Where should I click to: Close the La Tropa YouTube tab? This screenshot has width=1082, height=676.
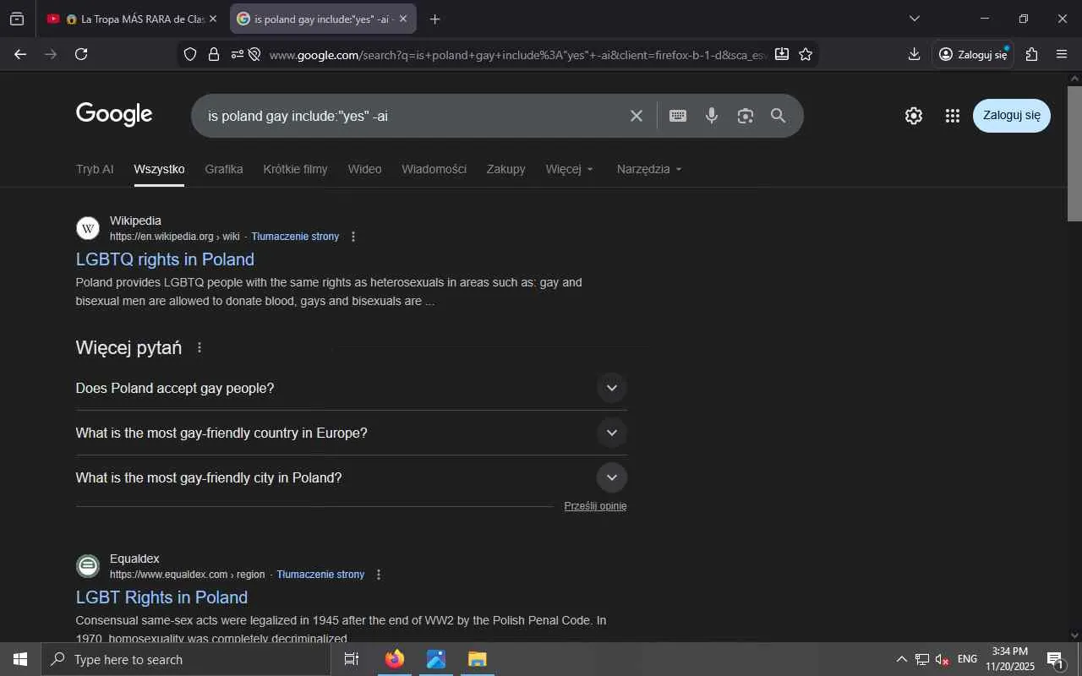click(x=213, y=19)
